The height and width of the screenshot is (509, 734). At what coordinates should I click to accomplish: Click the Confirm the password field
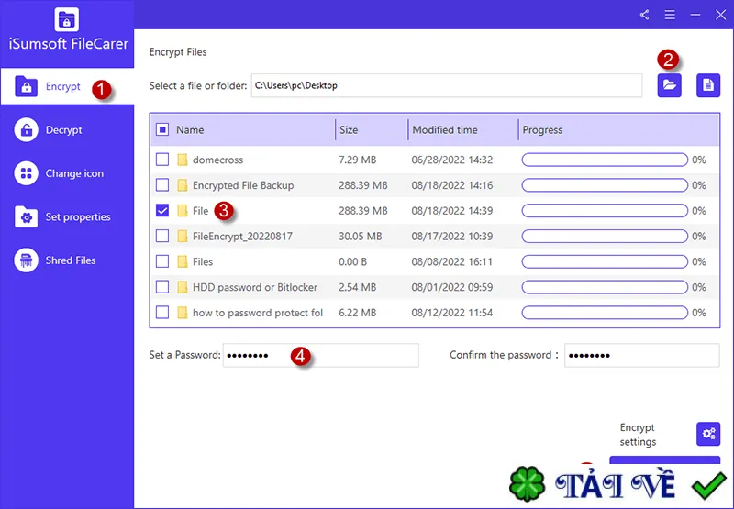point(641,356)
